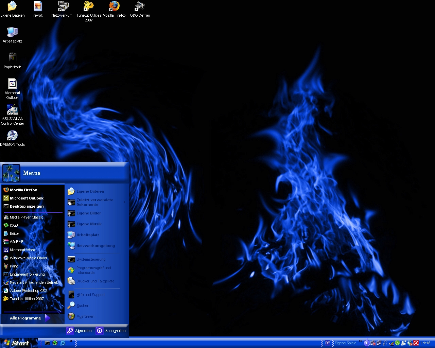Open the DE language bar selector
435x348 pixels.
pos(327,343)
